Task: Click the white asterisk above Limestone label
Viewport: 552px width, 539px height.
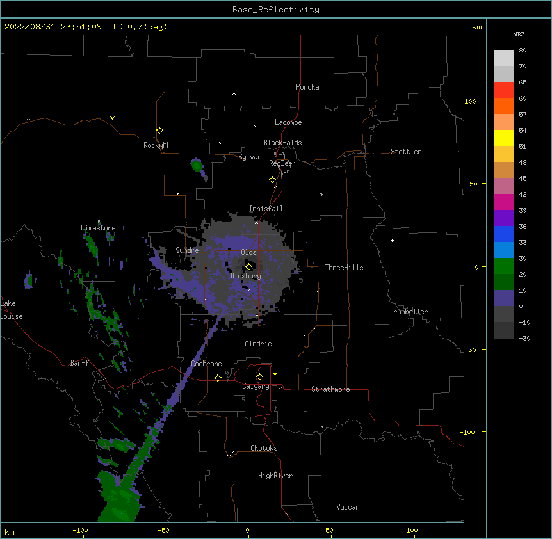Action: pos(98,221)
